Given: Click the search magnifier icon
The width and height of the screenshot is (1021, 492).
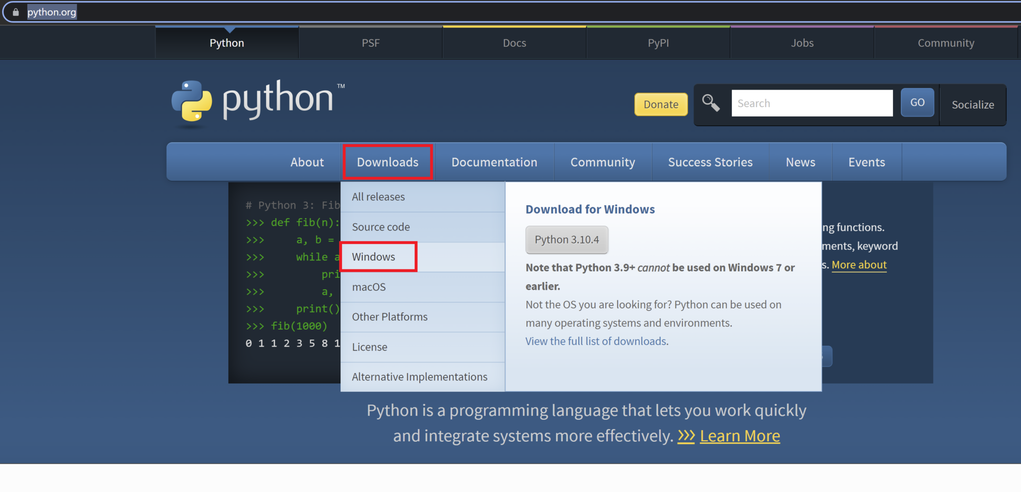Looking at the screenshot, I should (x=711, y=103).
